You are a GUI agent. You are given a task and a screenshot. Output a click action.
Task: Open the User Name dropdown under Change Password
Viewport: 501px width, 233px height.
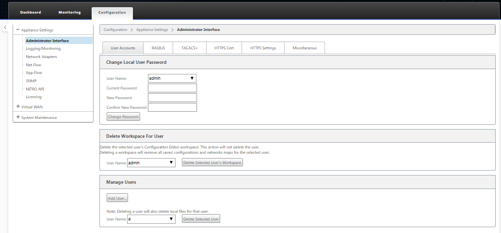tap(172, 78)
